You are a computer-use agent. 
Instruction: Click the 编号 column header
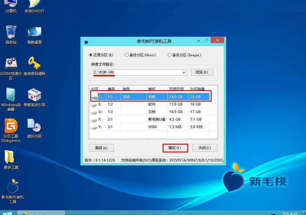pyautogui.click(x=111, y=89)
